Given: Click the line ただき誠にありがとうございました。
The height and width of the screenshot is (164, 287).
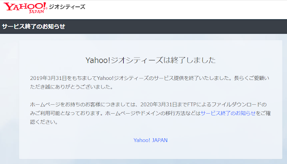Looking at the screenshot, I should pos(72,87).
